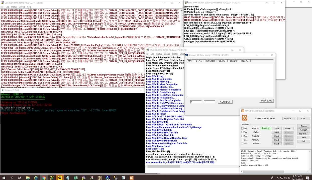Click the Excel icon in the taskbar
Viewport: 312px width, 180px height.
pyautogui.click(x=75, y=178)
